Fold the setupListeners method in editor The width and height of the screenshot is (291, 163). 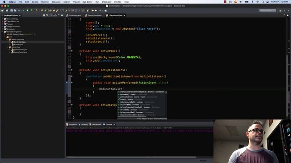pyautogui.click(x=72, y=70)
